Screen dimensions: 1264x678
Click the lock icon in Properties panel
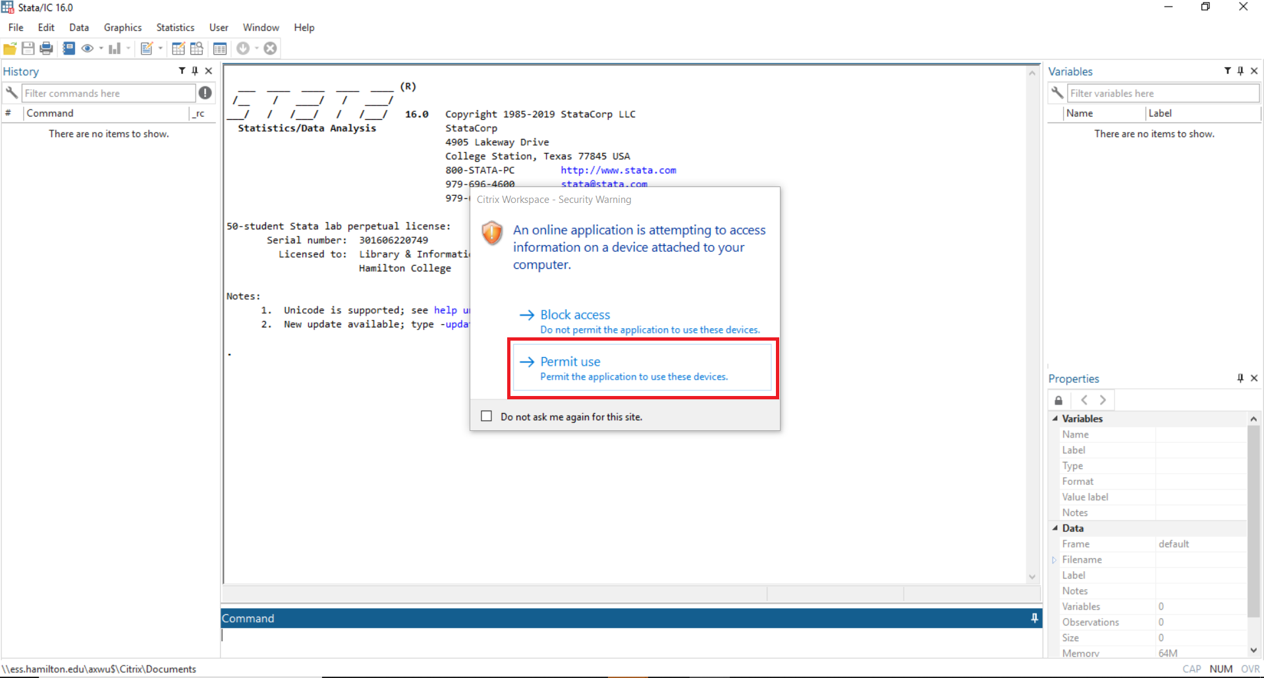(1058, 400)
